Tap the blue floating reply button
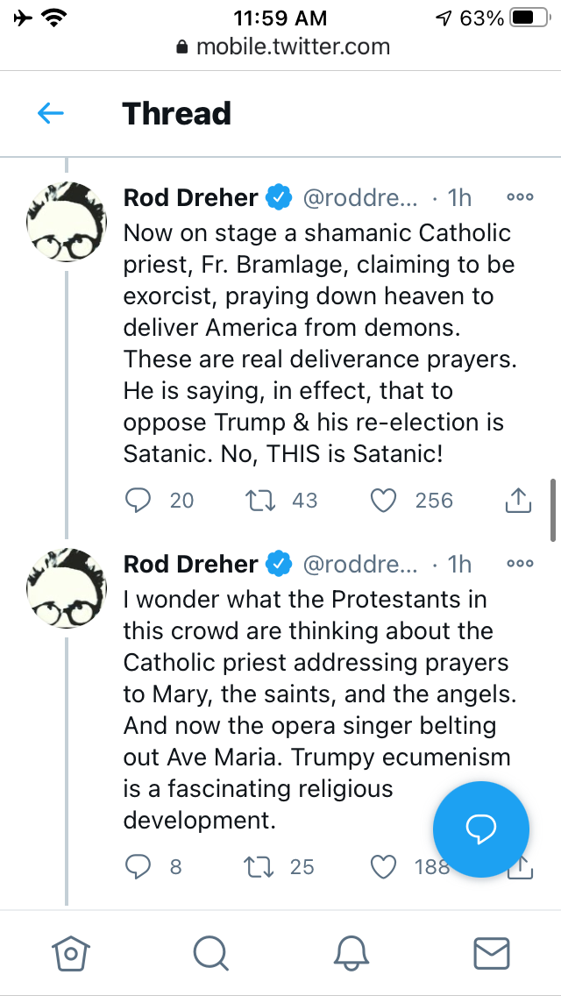Image resolution: width=561 pixels, height=996 pixels. [481, 829]
